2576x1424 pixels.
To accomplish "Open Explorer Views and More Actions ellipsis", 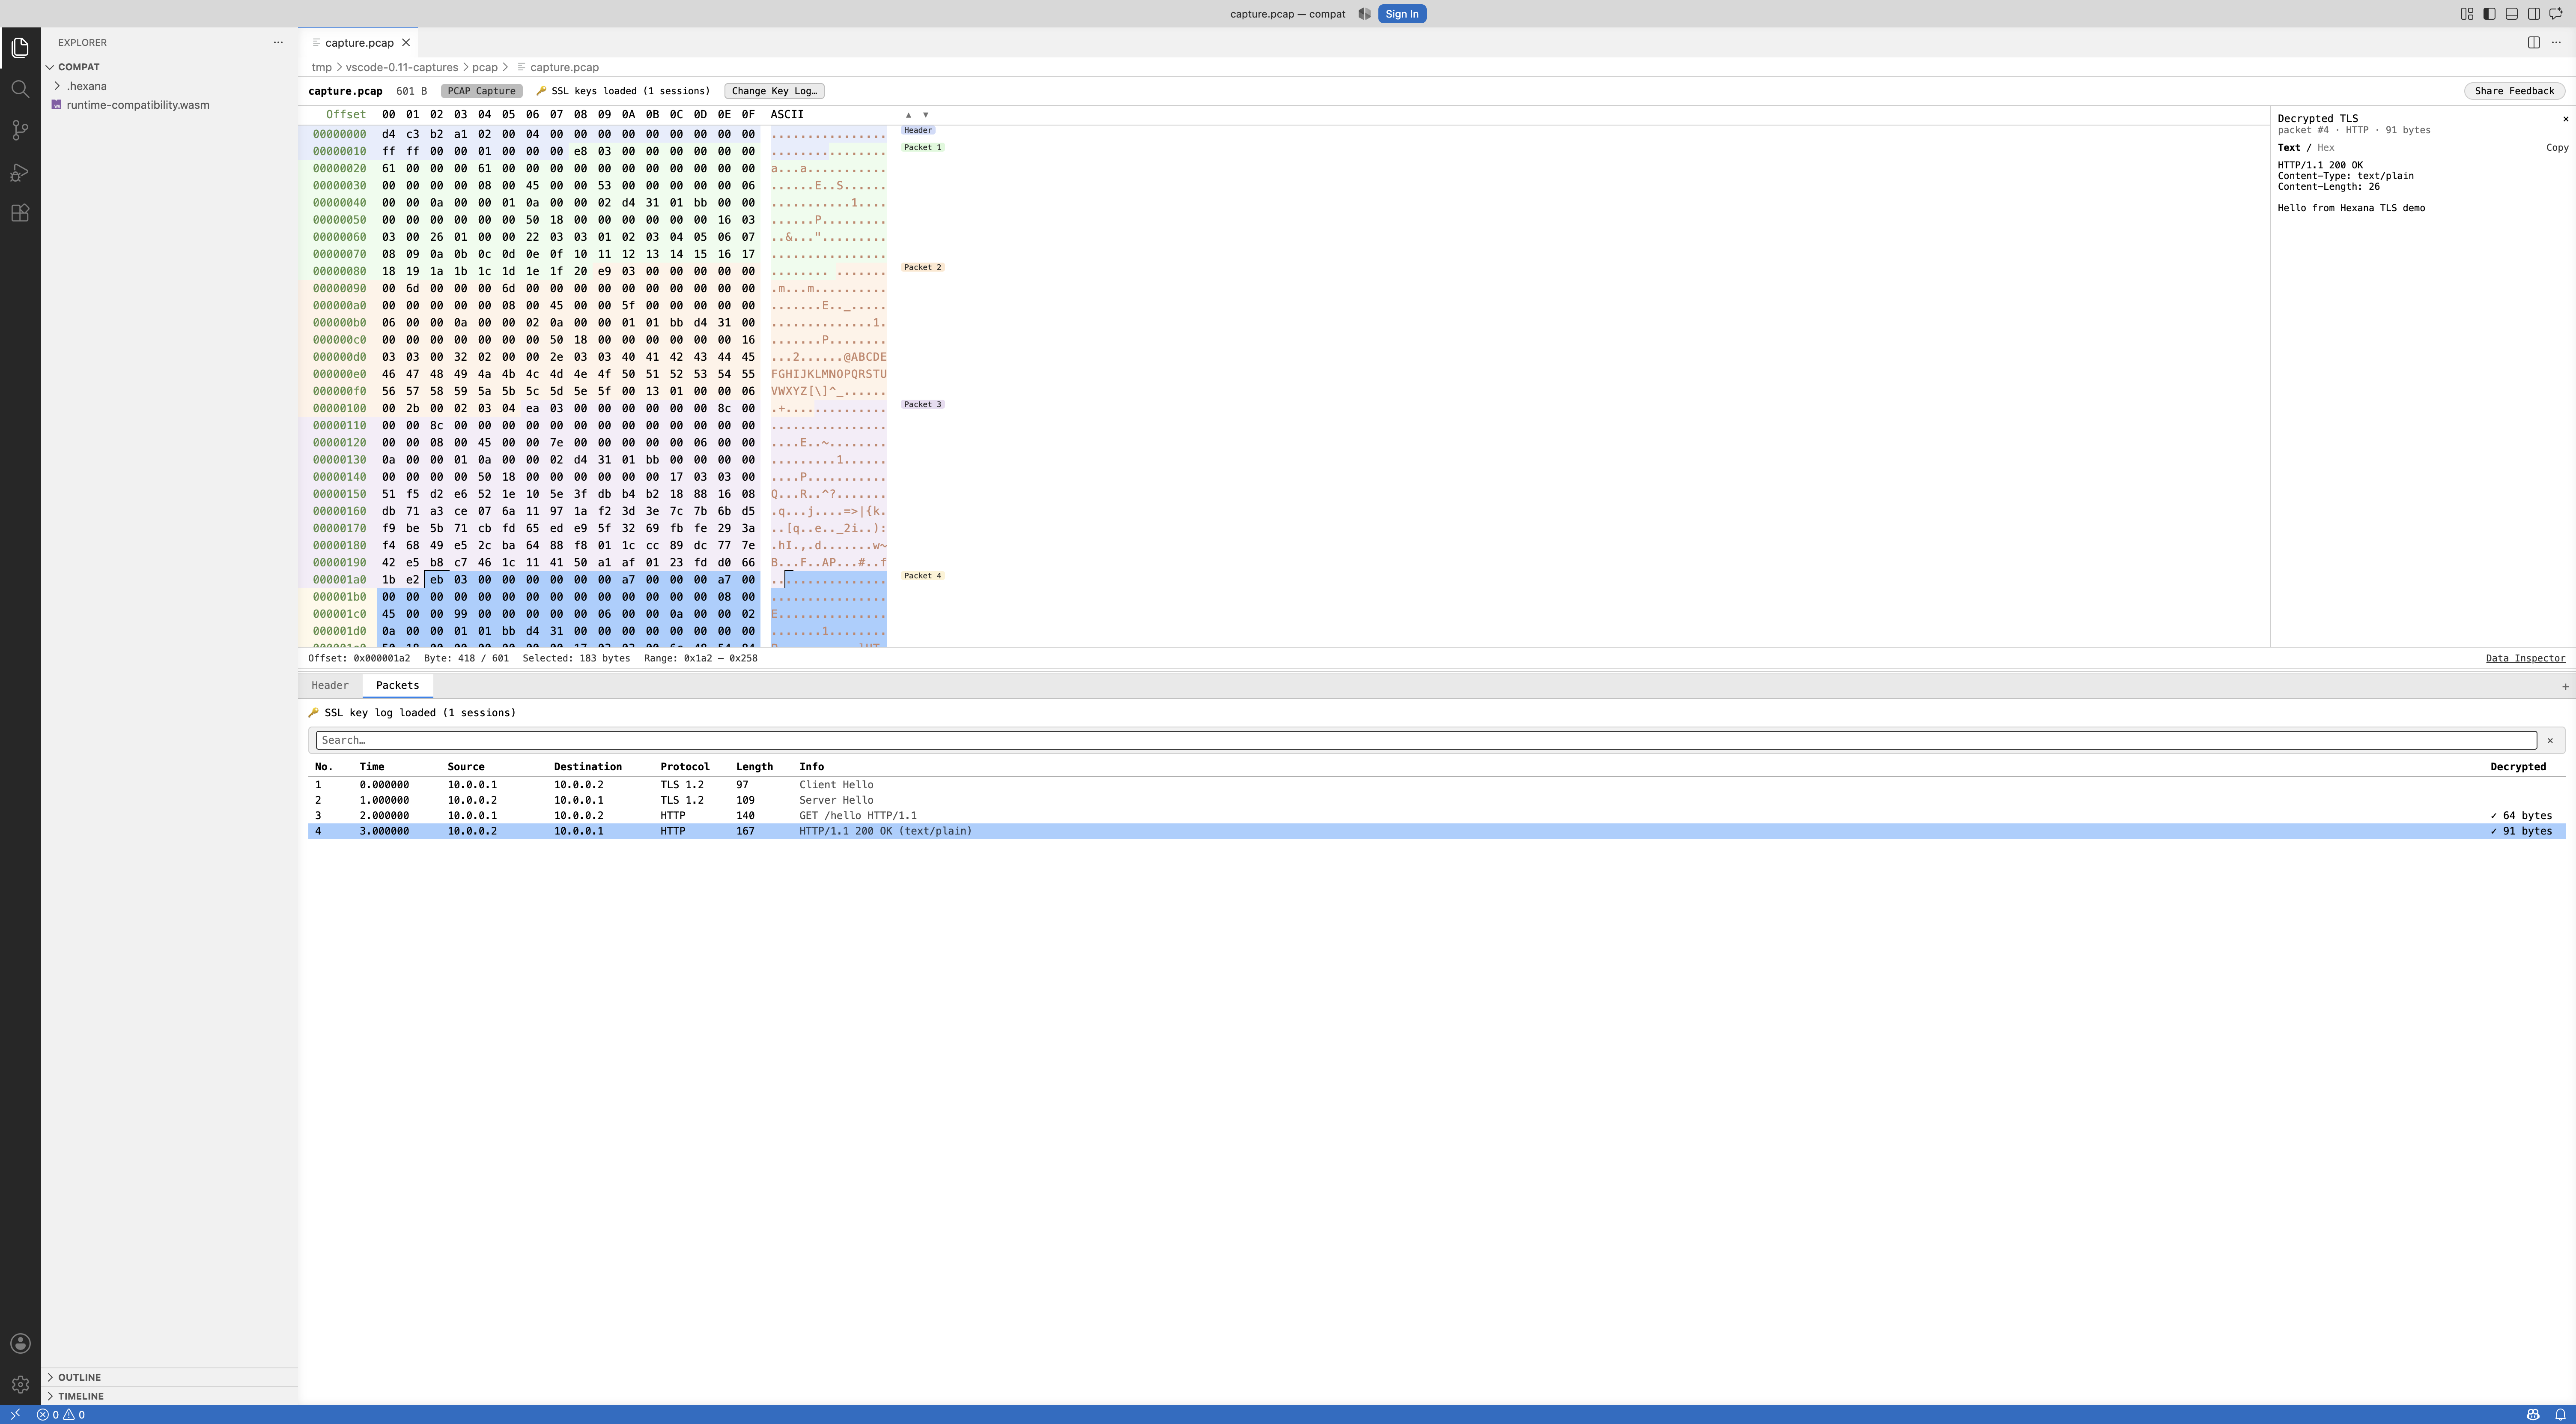I will click(x=278, y=42).
